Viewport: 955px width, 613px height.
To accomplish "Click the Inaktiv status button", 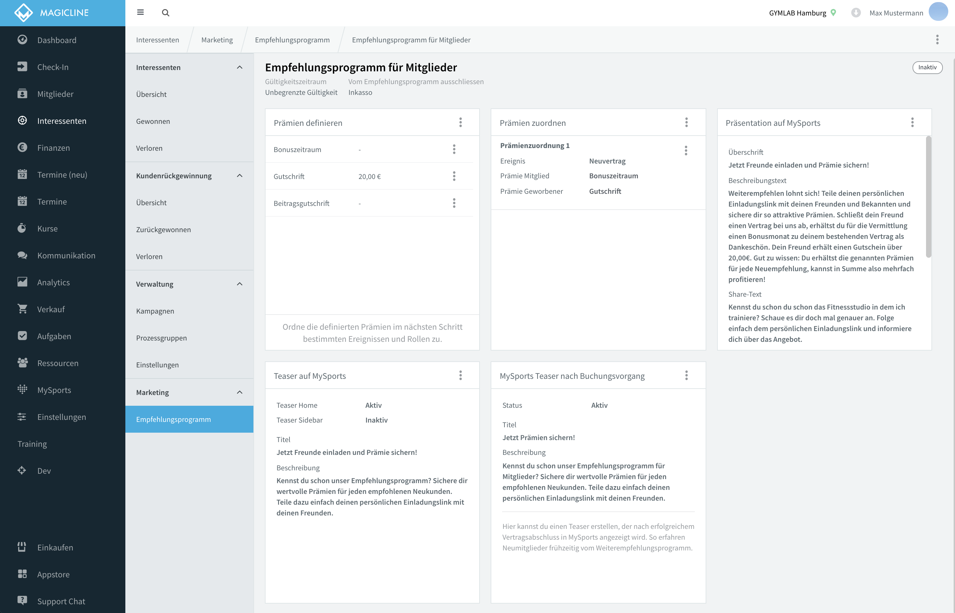I will click(x=927, y=67).
